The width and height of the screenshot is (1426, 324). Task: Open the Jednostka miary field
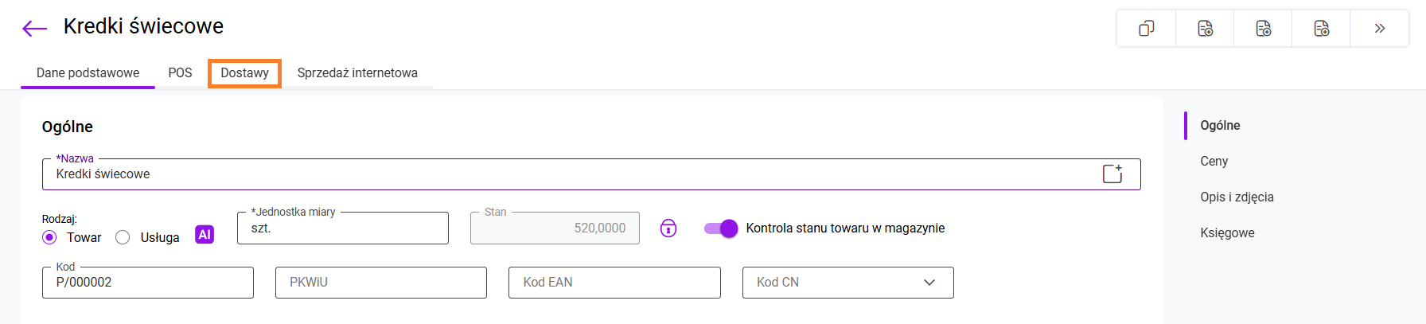coord(342,228)
